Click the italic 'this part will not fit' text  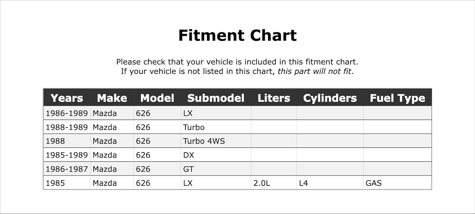[x=314, y=71]
